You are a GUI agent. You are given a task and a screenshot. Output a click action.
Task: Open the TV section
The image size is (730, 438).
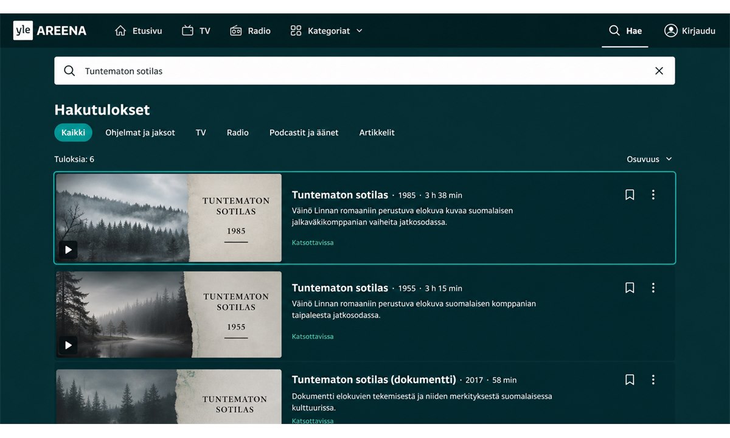(196, 30)
